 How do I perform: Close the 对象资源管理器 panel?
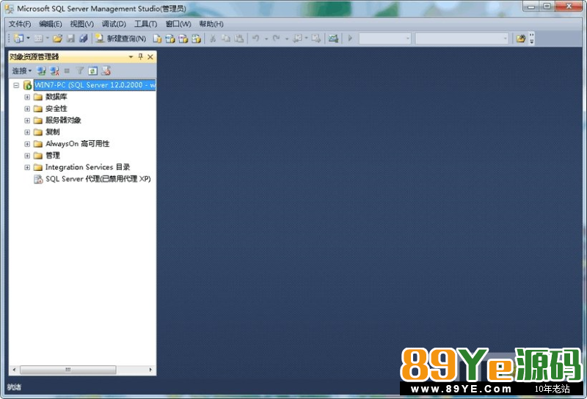[x=150, y=57]
